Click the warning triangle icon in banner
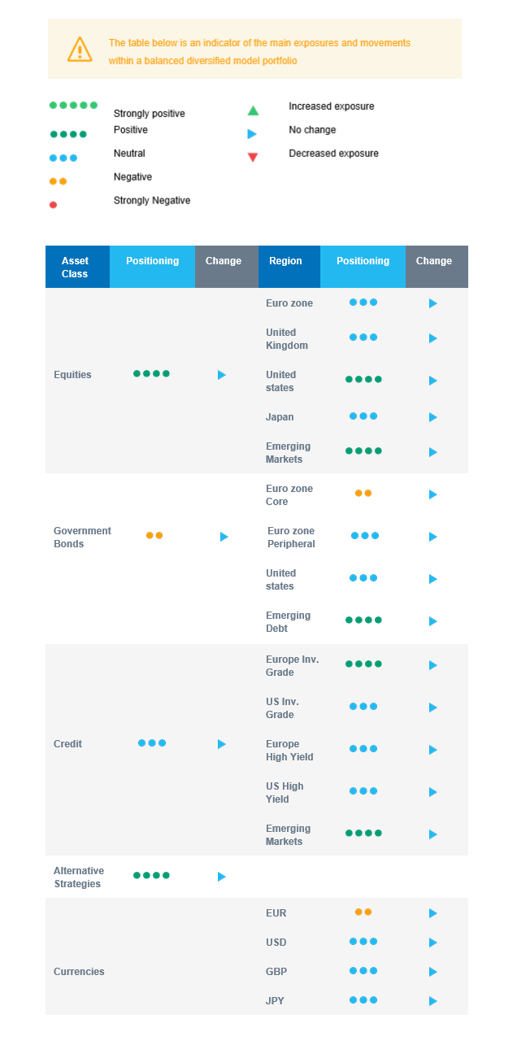The width and height of the screenshot is (517, 1045). click(x=80, y=49)
